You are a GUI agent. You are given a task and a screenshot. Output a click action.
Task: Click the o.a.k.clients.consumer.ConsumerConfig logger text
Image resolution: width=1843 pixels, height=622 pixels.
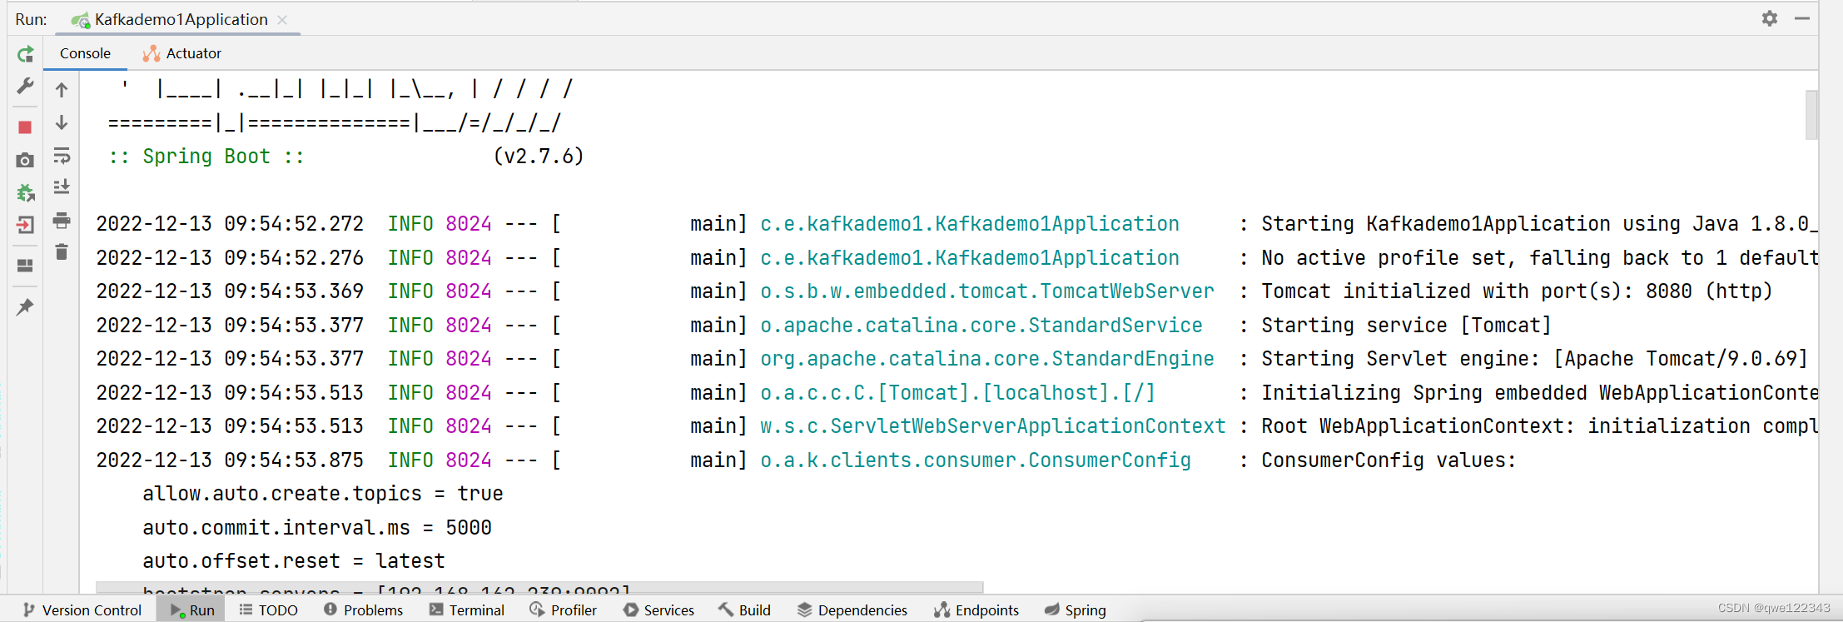(x=976, y=460)
